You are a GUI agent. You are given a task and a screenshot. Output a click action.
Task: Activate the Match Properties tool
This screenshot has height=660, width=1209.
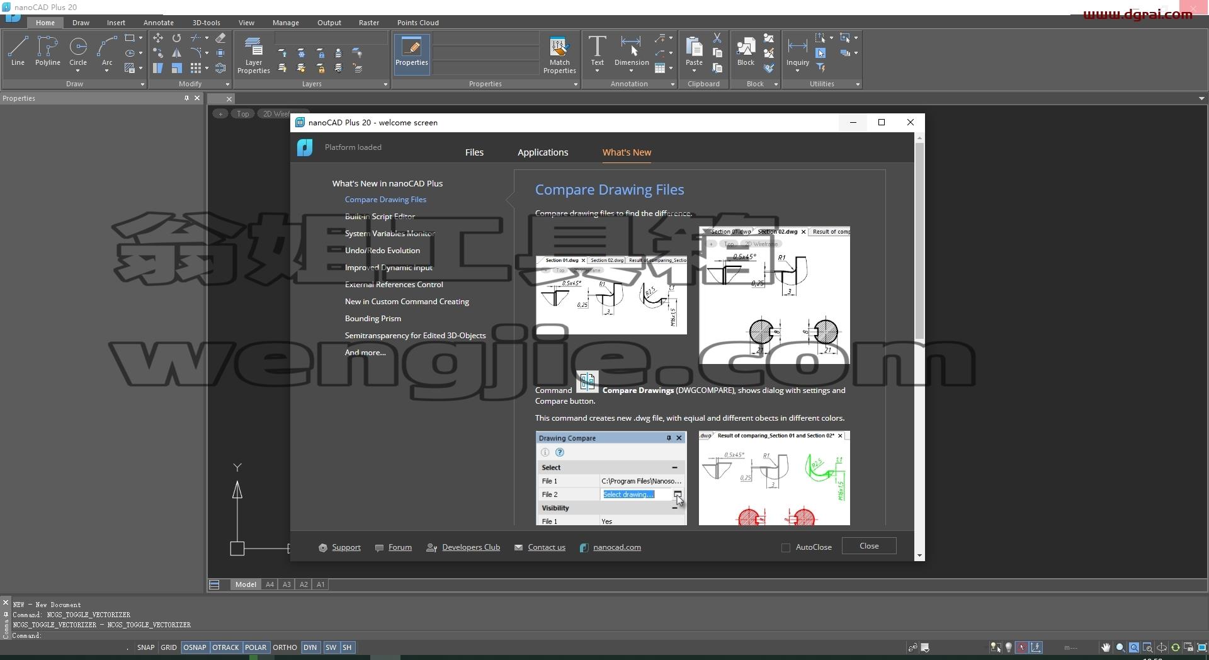click(x=559, y=54)
